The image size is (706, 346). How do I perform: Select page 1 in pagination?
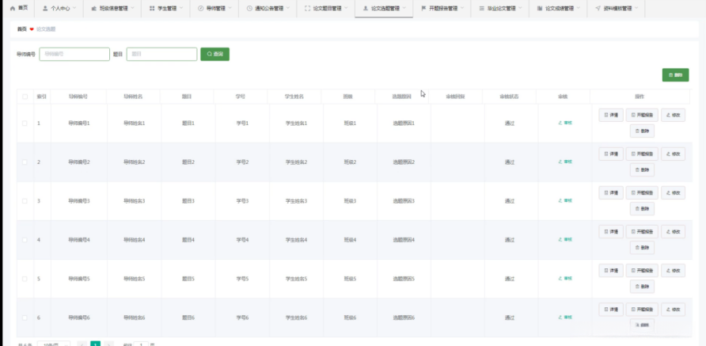click(96, 344)
